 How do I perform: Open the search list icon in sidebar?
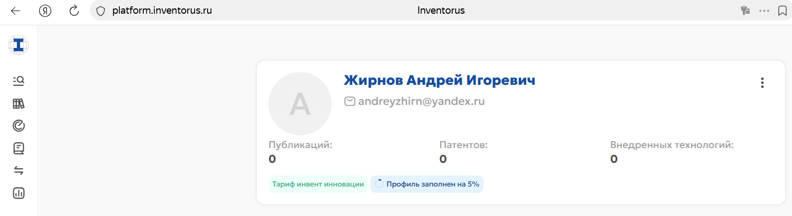point(18,81)
